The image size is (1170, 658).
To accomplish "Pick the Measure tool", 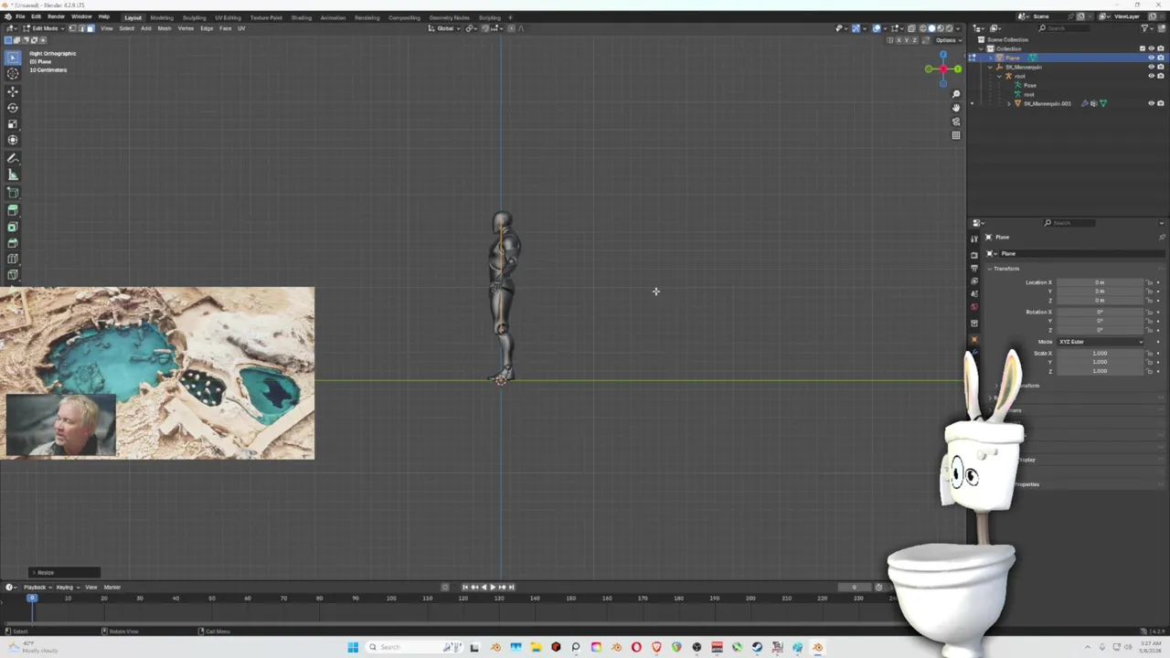I will (13, 175).
